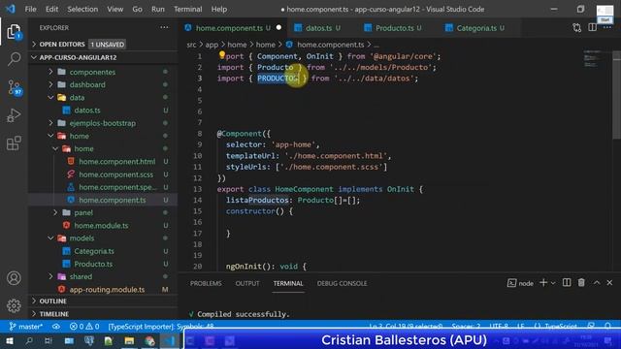Click errors and warnings status indicator
Viewport: 621px width, 349px height.
[84, 327]
